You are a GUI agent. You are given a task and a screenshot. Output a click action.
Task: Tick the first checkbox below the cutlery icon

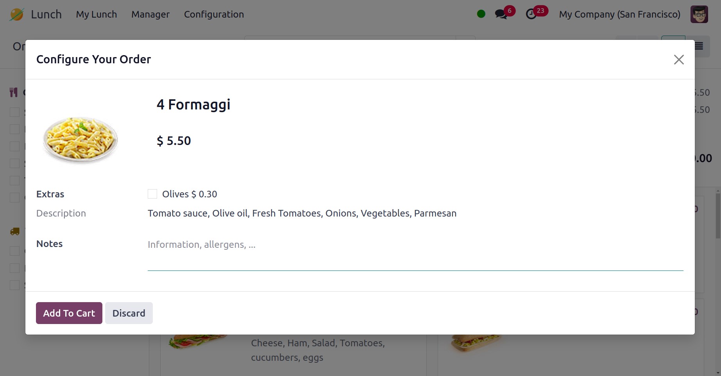pos(14,112)
